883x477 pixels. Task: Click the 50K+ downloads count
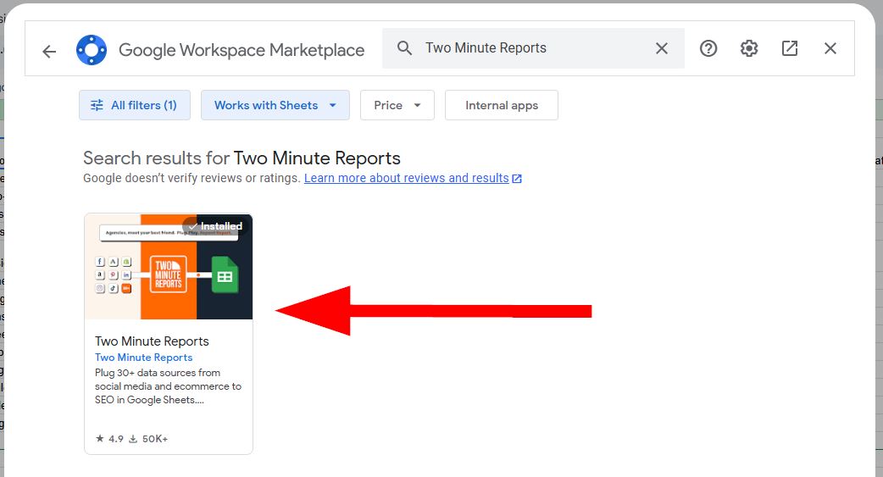pos(148,439)
